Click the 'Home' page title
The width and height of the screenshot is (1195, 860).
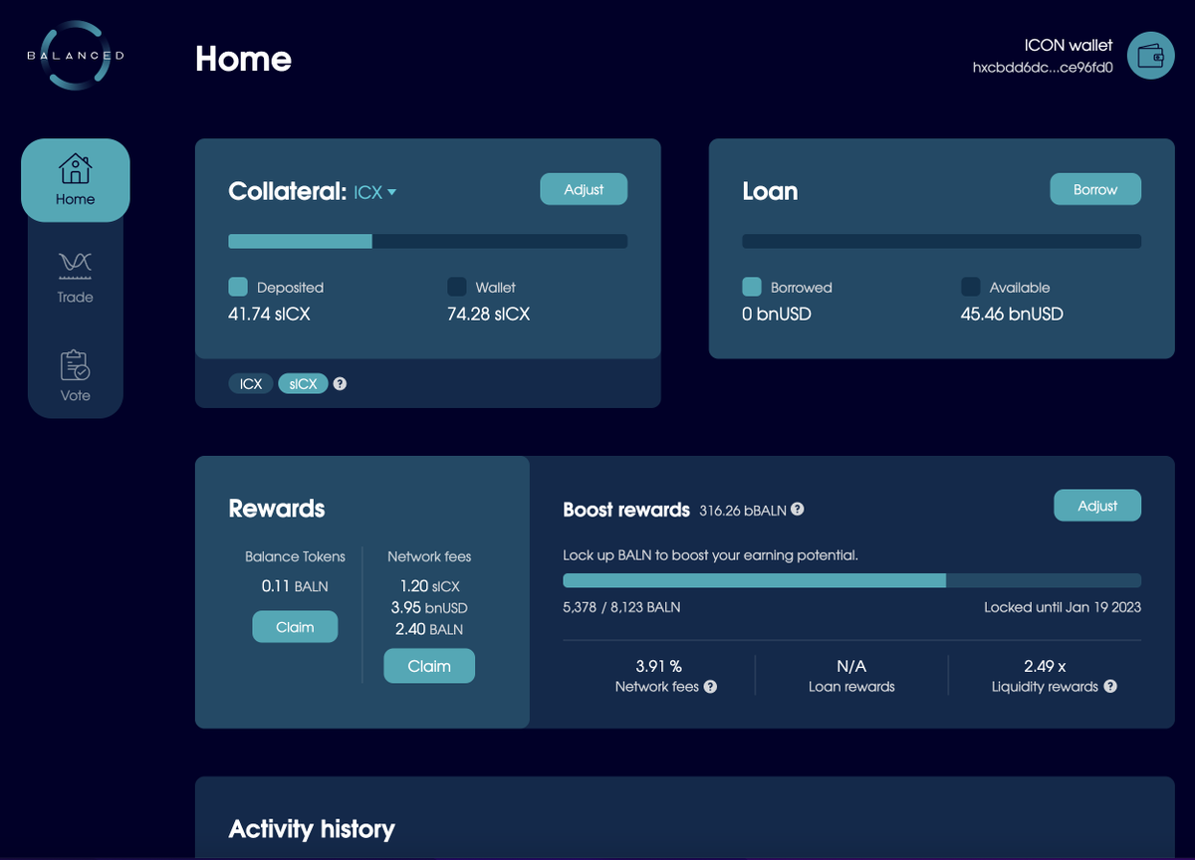pos(243,59)
